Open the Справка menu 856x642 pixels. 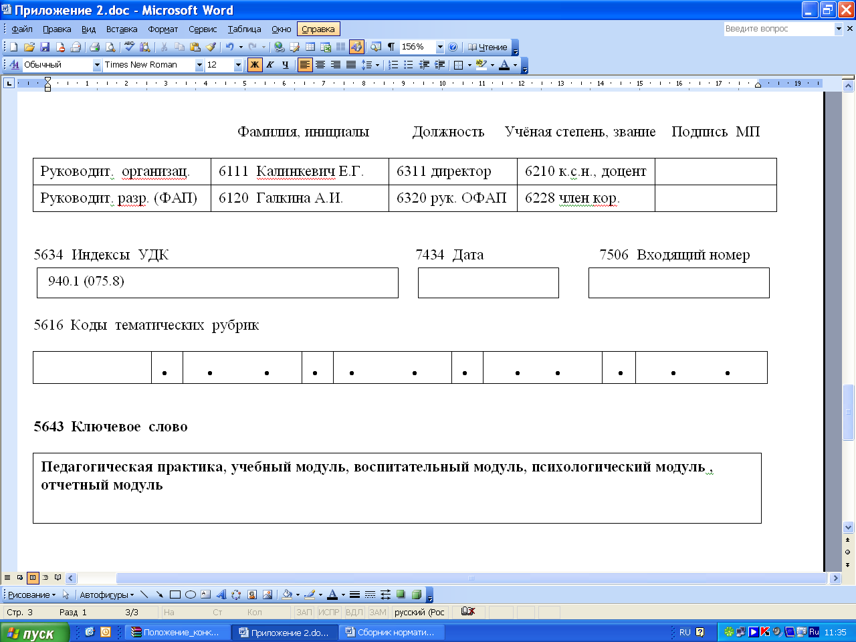click(x=318, y=29)
